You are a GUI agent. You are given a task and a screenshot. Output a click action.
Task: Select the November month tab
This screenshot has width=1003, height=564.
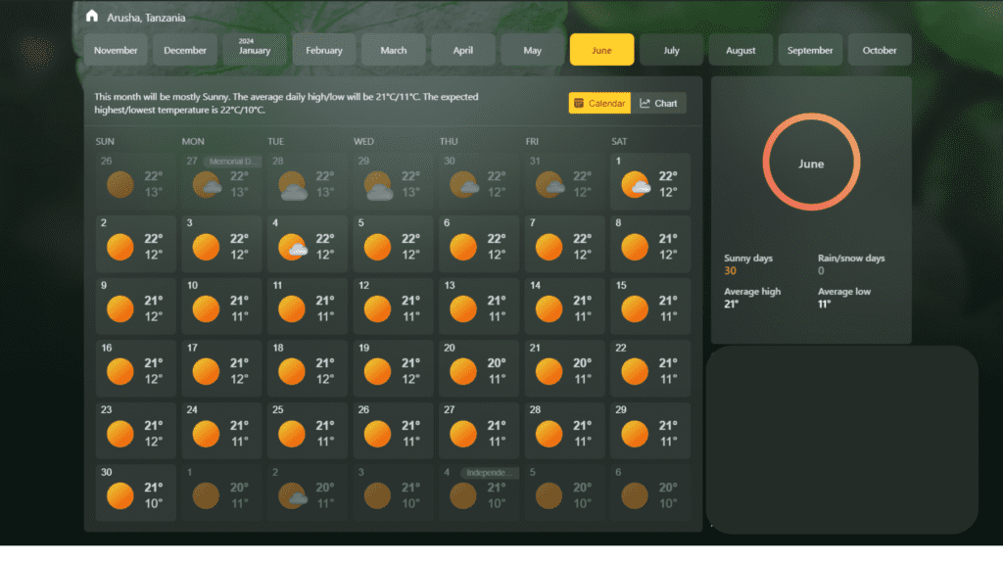pos(116,49)
